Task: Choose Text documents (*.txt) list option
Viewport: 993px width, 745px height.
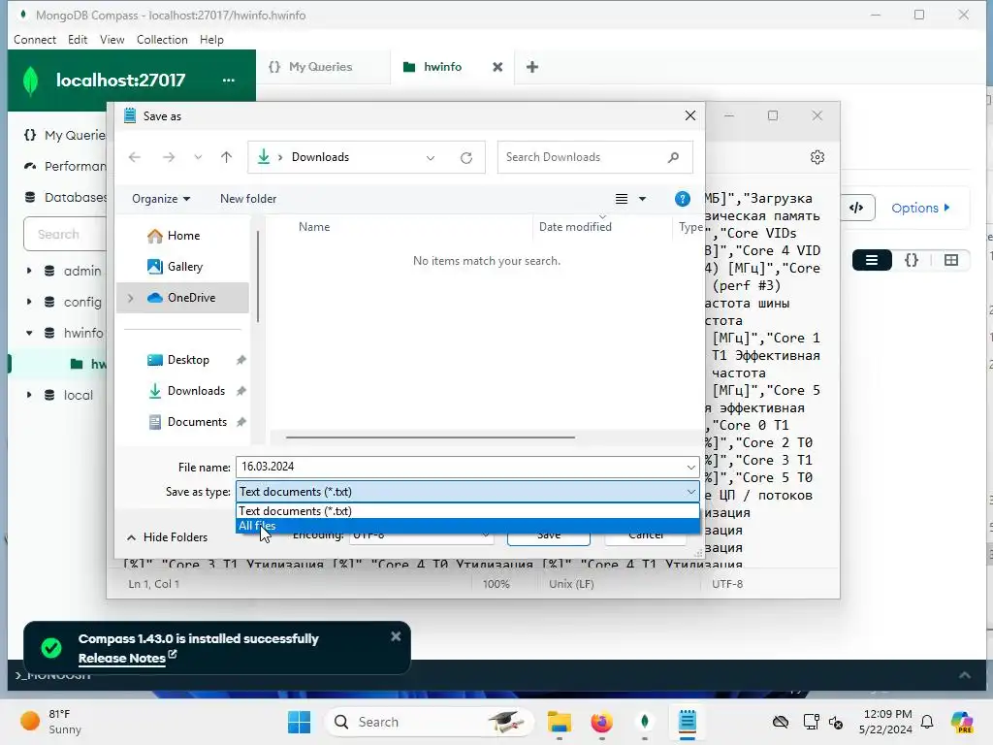Action: coord(467,510)
